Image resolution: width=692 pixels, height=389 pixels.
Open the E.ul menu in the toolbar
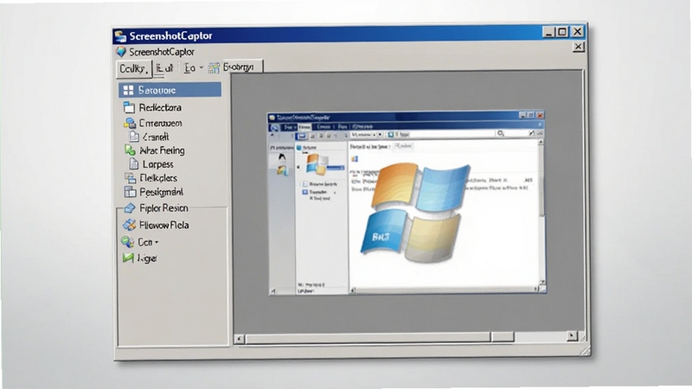(164, 68)
